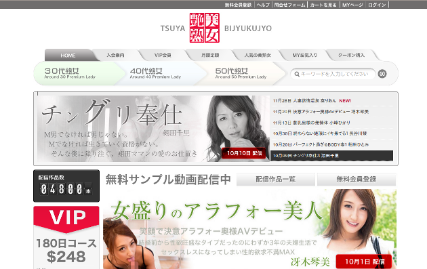This screenshot has width=427, height=269.
Task: Select the 40代 Around 40 category
Action: [x=161, y=73]
